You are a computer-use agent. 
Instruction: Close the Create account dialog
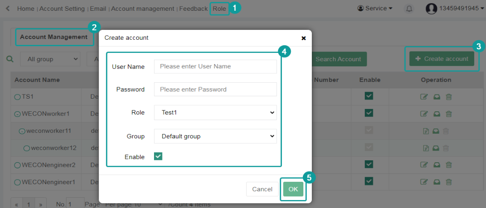(304, 38)
